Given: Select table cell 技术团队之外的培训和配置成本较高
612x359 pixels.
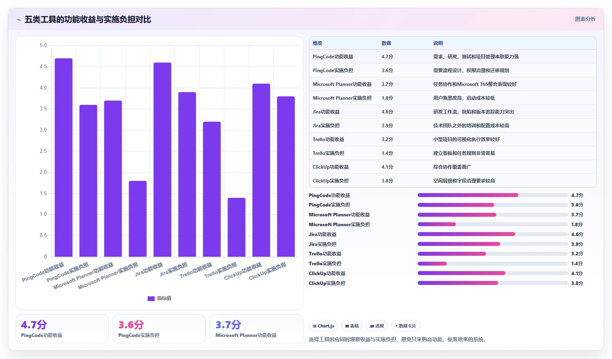Looking at the screenshot, I should [x=471, y=126].
